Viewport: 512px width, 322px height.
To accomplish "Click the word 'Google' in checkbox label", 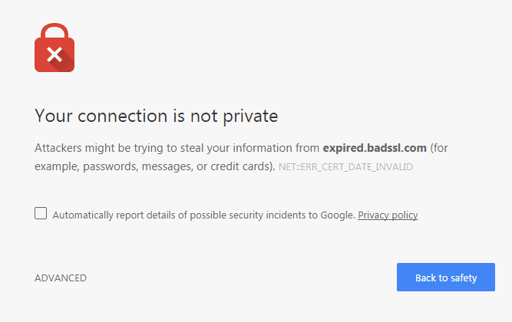I will click(339, 215).
